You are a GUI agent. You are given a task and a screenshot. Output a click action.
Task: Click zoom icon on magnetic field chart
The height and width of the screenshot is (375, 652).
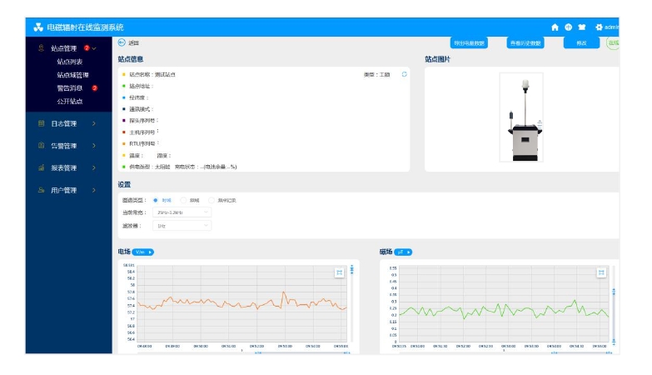(x=601, y=272)
